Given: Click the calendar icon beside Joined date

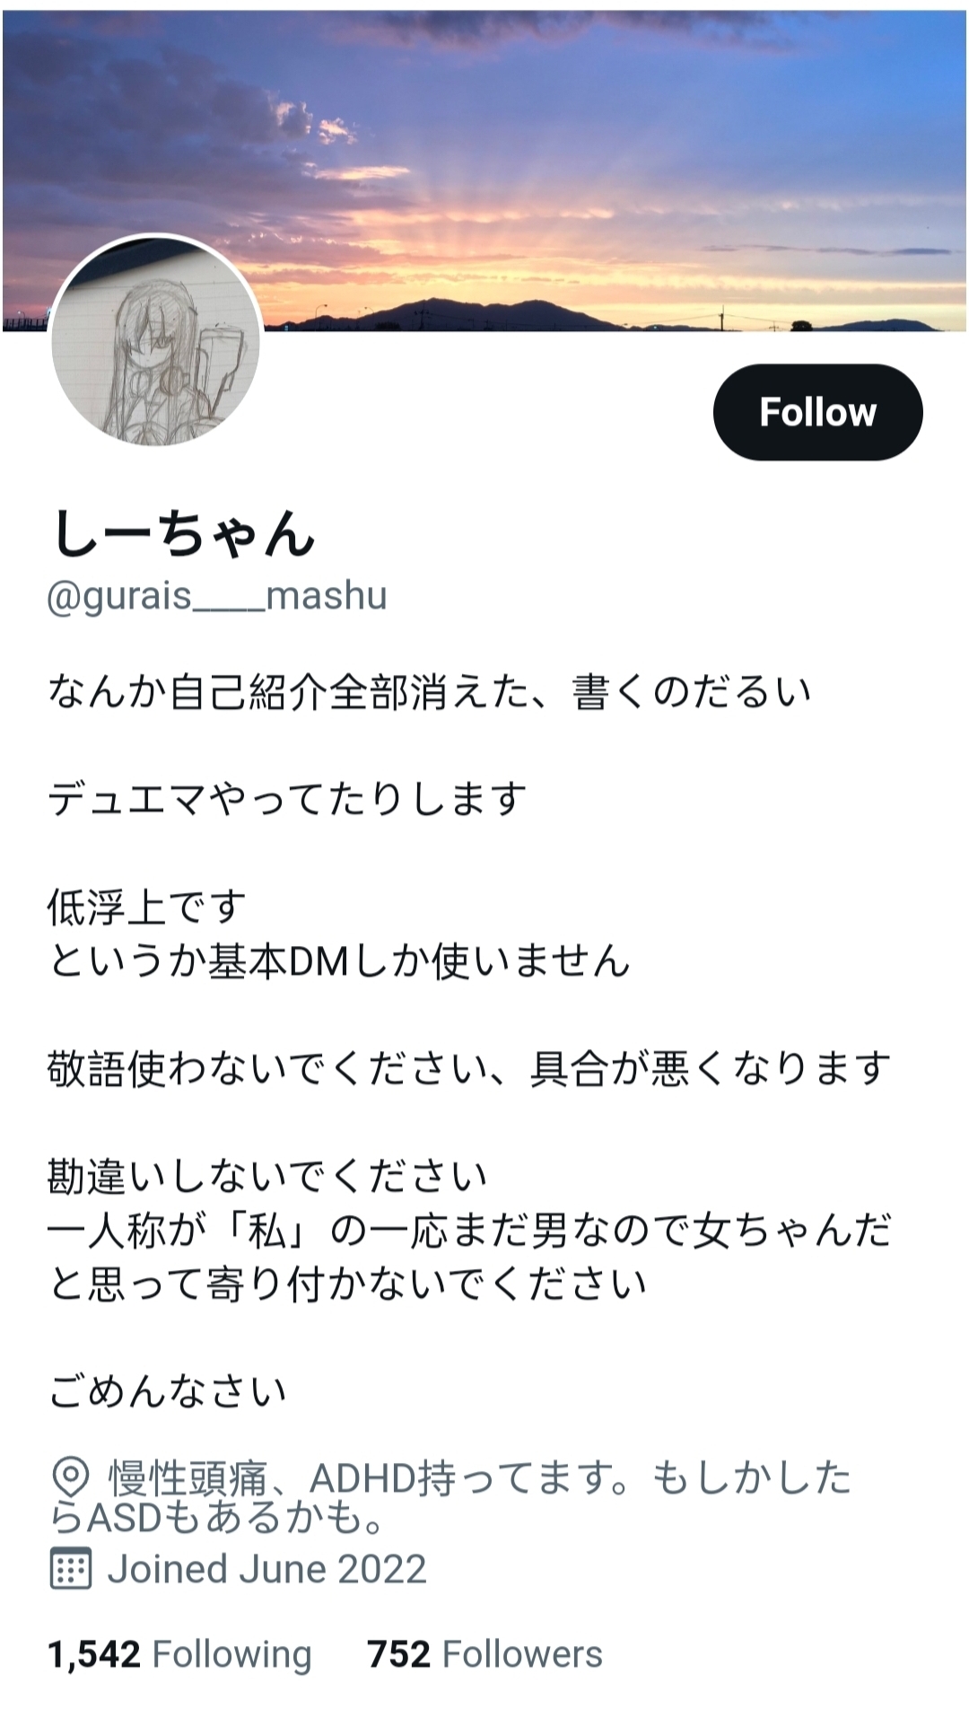Looking at the screenshot, I should point(70,1569).
